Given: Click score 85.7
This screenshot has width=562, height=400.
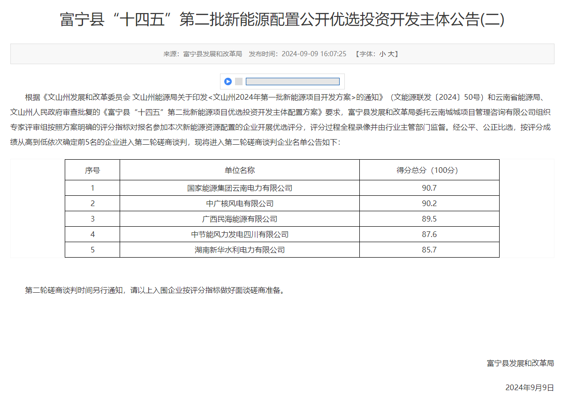Looking at the screenshot, I should click(x=429, y=250).
